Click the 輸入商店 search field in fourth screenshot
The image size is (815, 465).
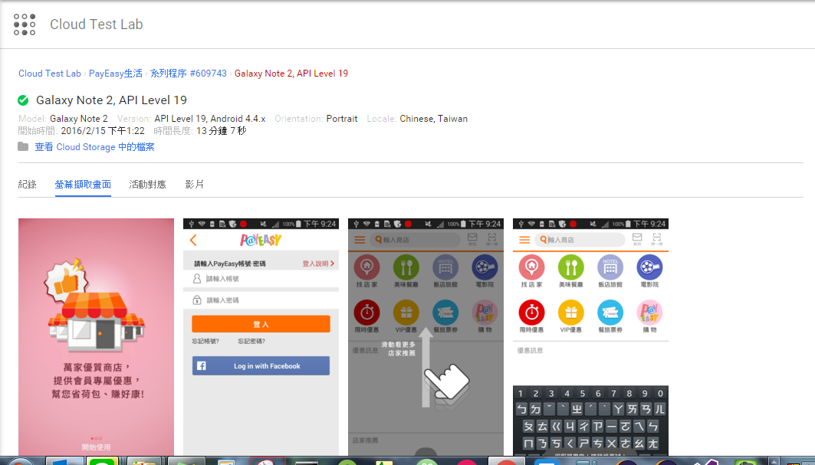click(580, 240)
